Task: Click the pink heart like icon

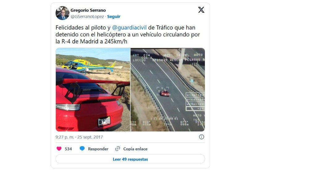Action: (59, 149)
